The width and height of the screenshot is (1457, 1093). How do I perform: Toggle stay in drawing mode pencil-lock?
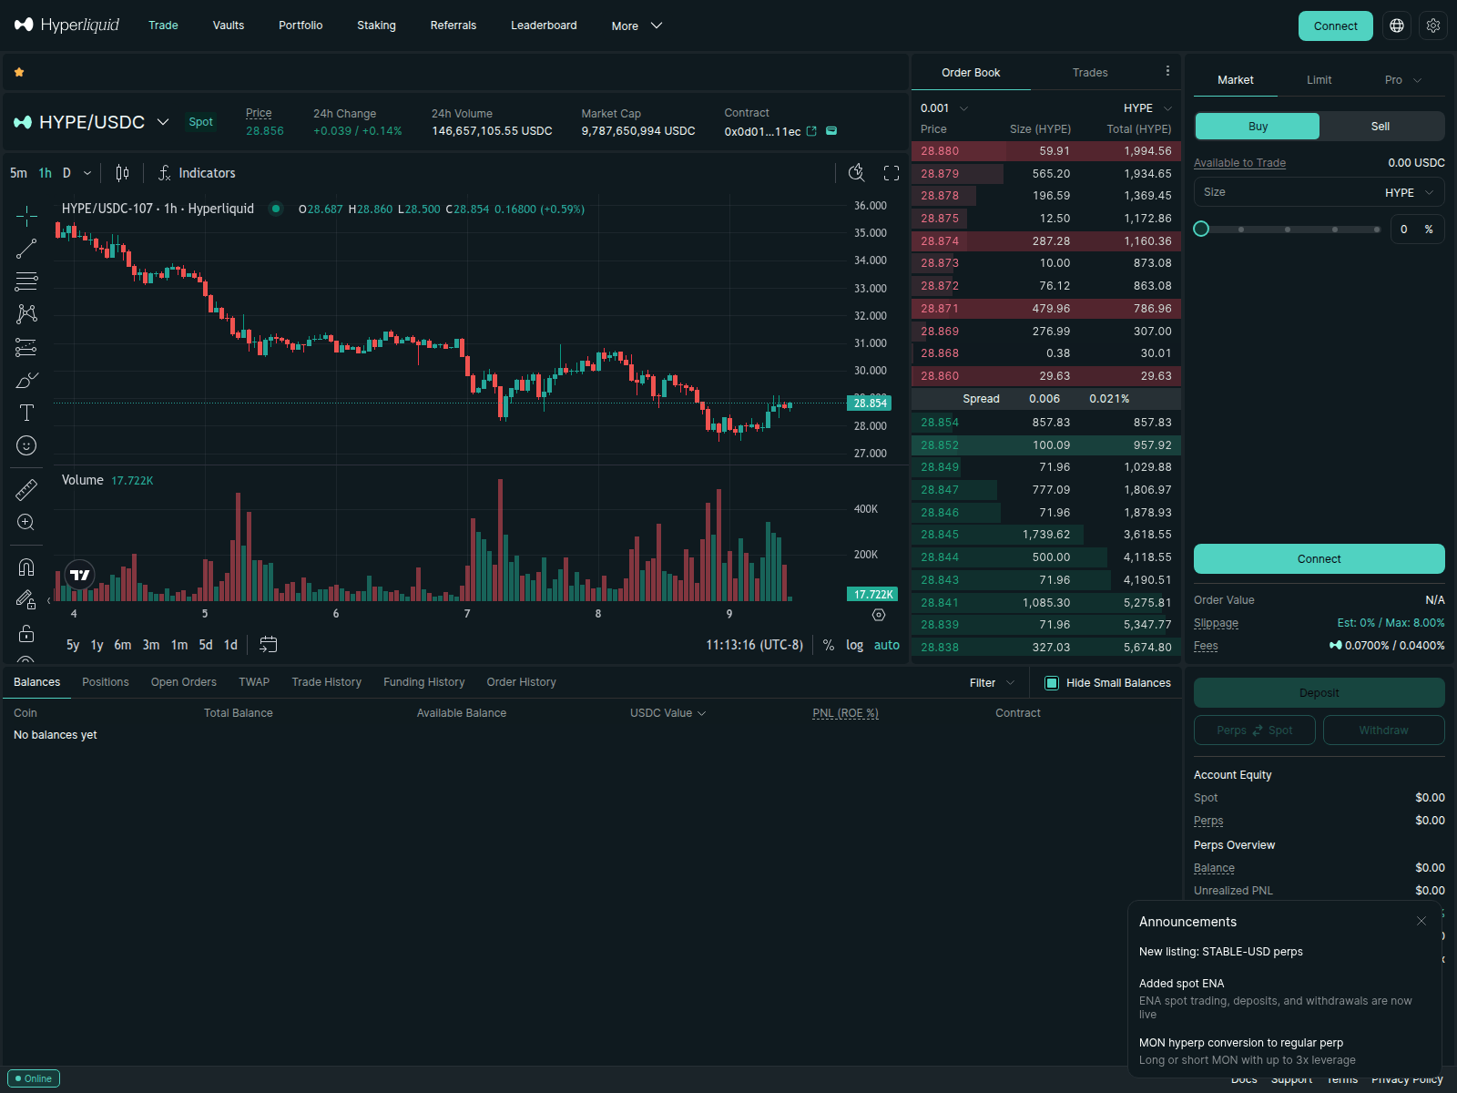point(26,600)
